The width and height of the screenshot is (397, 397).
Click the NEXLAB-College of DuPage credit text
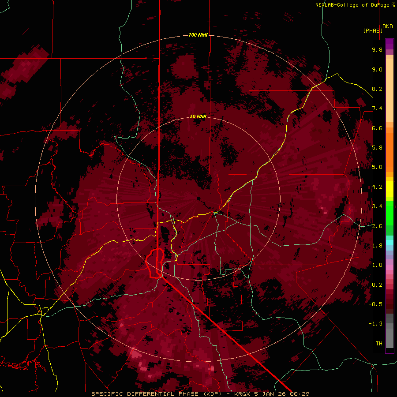pos(355,5)
